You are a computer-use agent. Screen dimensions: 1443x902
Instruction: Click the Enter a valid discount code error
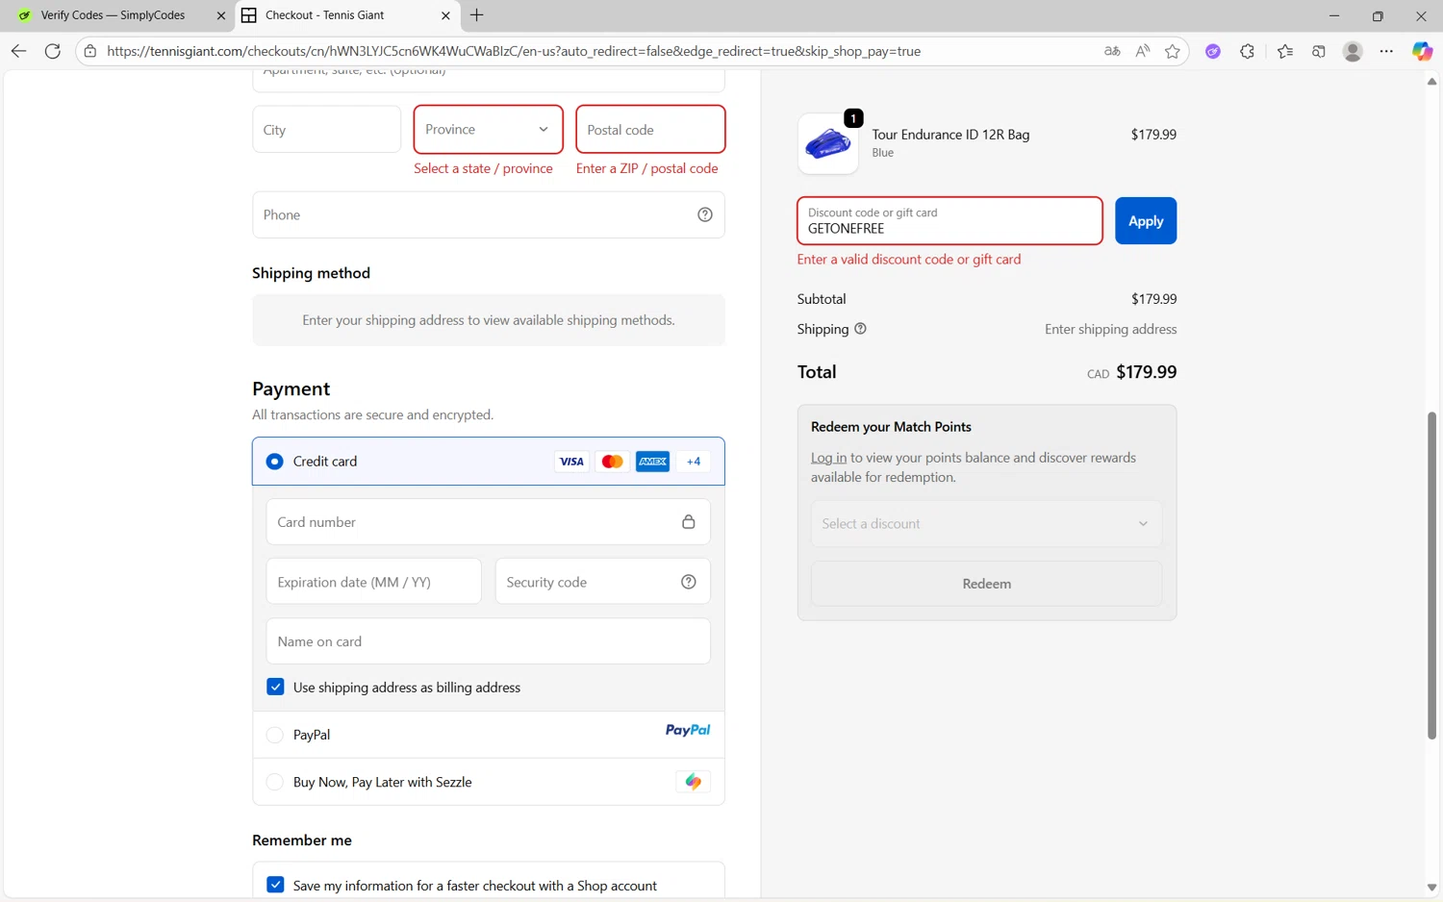pos(908,260)
